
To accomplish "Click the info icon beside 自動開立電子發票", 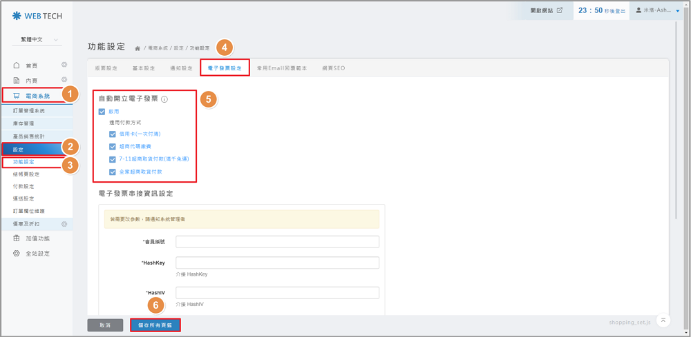I will coord(164,99).
